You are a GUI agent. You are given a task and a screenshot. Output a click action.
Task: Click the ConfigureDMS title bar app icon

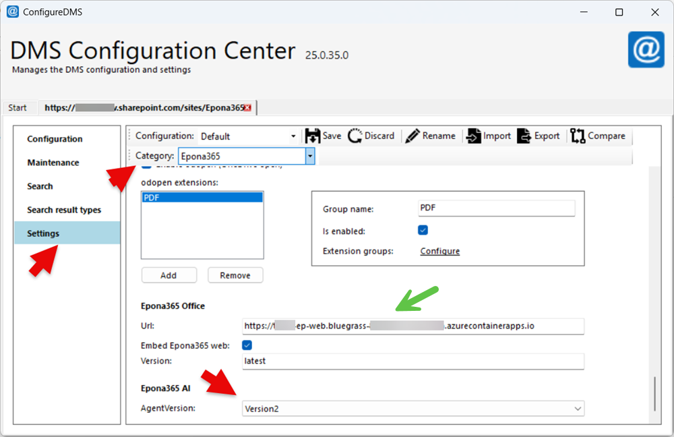pos(13,11)
